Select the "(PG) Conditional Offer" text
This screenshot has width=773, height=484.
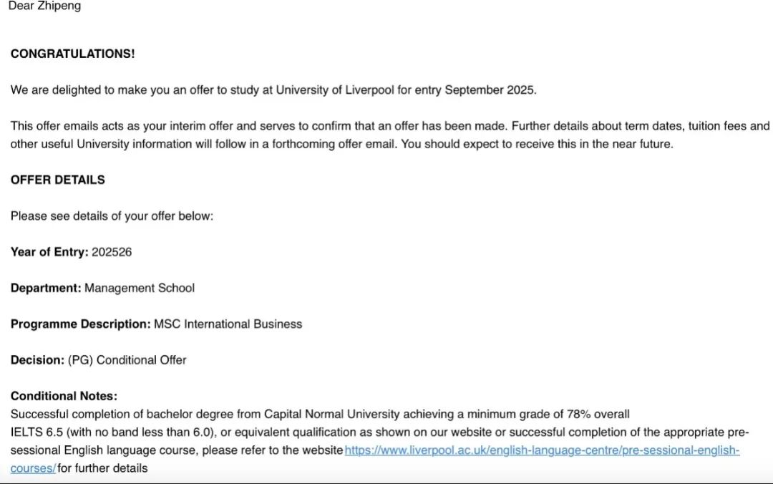point(127,360)
